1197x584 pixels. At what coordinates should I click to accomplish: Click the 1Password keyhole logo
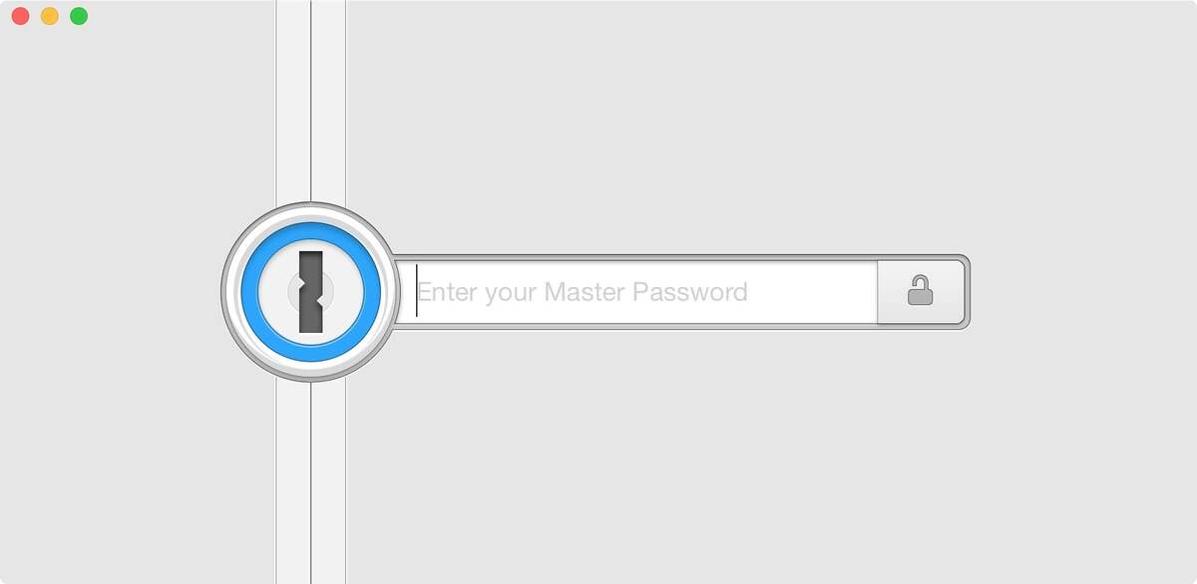tap(310, 292)
